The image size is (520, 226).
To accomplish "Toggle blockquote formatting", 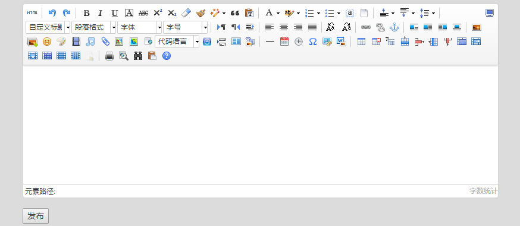I will click(235, 13).
